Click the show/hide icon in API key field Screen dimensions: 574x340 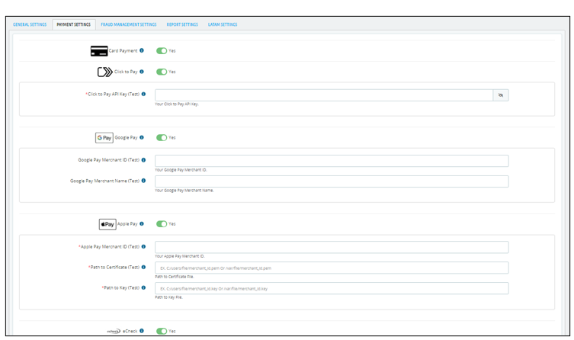(501, 95)
